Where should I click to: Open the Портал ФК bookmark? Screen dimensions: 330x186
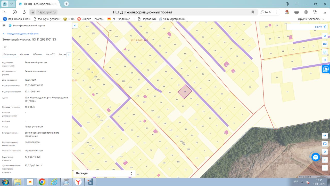[147, 19]
